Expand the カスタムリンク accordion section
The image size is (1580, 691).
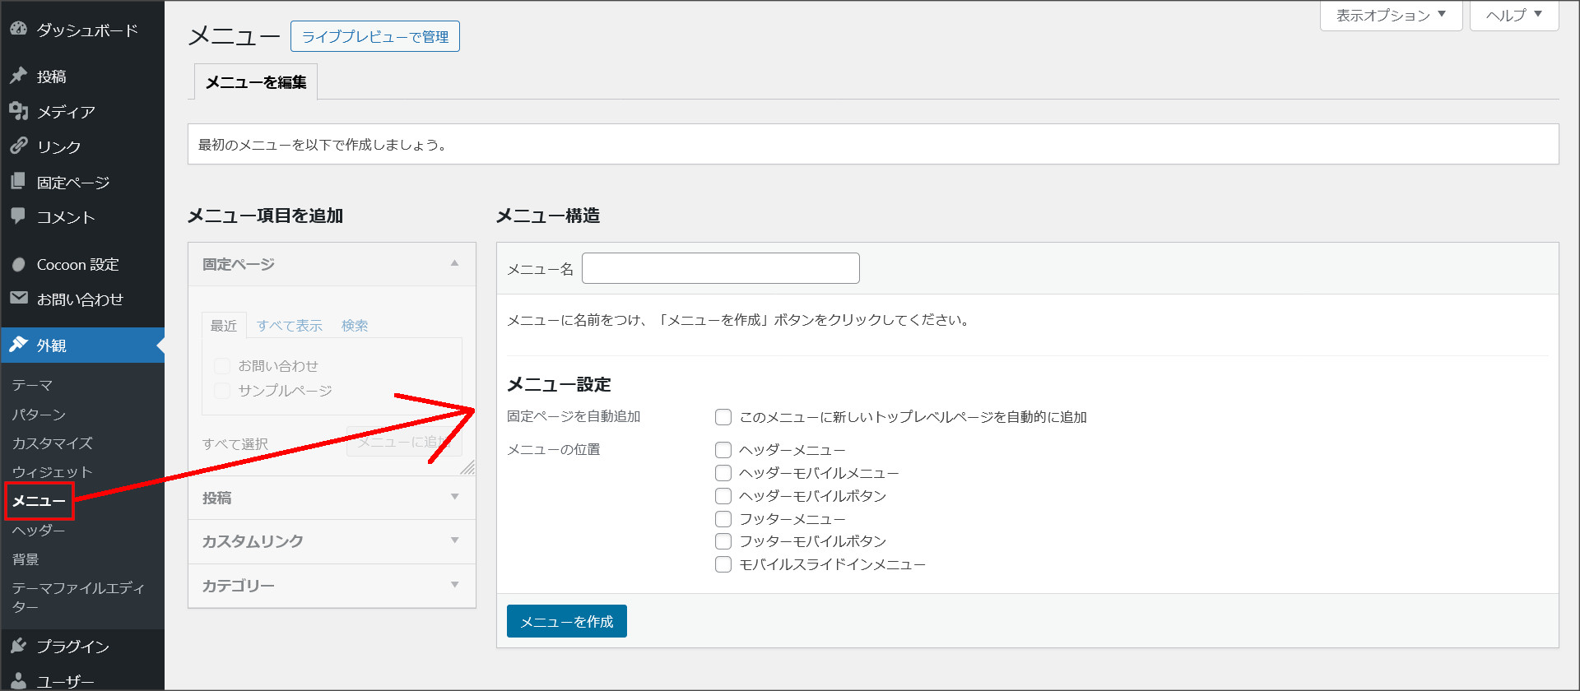[x=332, y=541]
